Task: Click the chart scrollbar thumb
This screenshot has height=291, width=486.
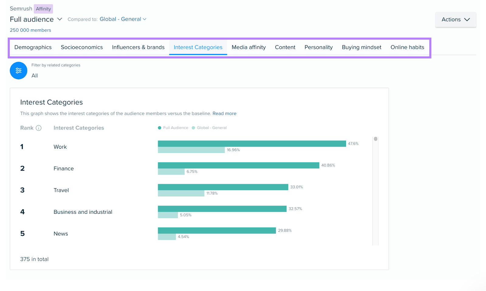Action: [375, 139]
